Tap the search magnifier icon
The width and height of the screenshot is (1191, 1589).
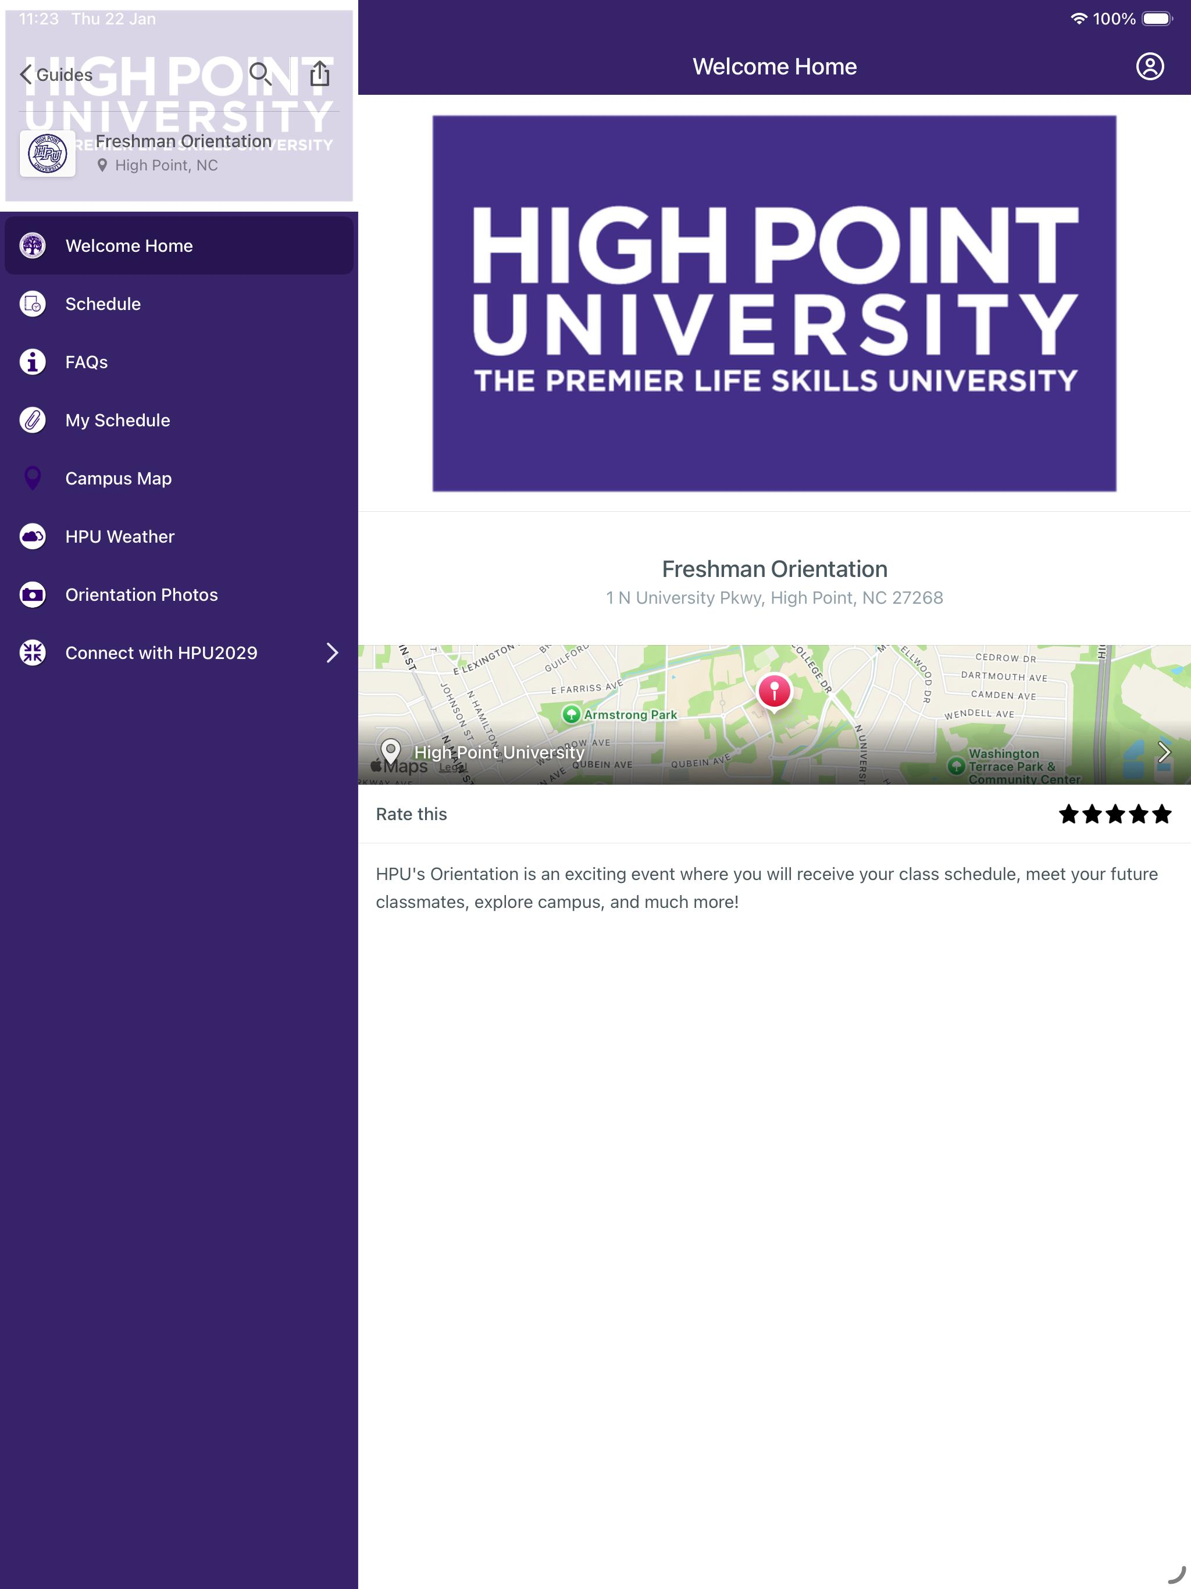(260, 74)
